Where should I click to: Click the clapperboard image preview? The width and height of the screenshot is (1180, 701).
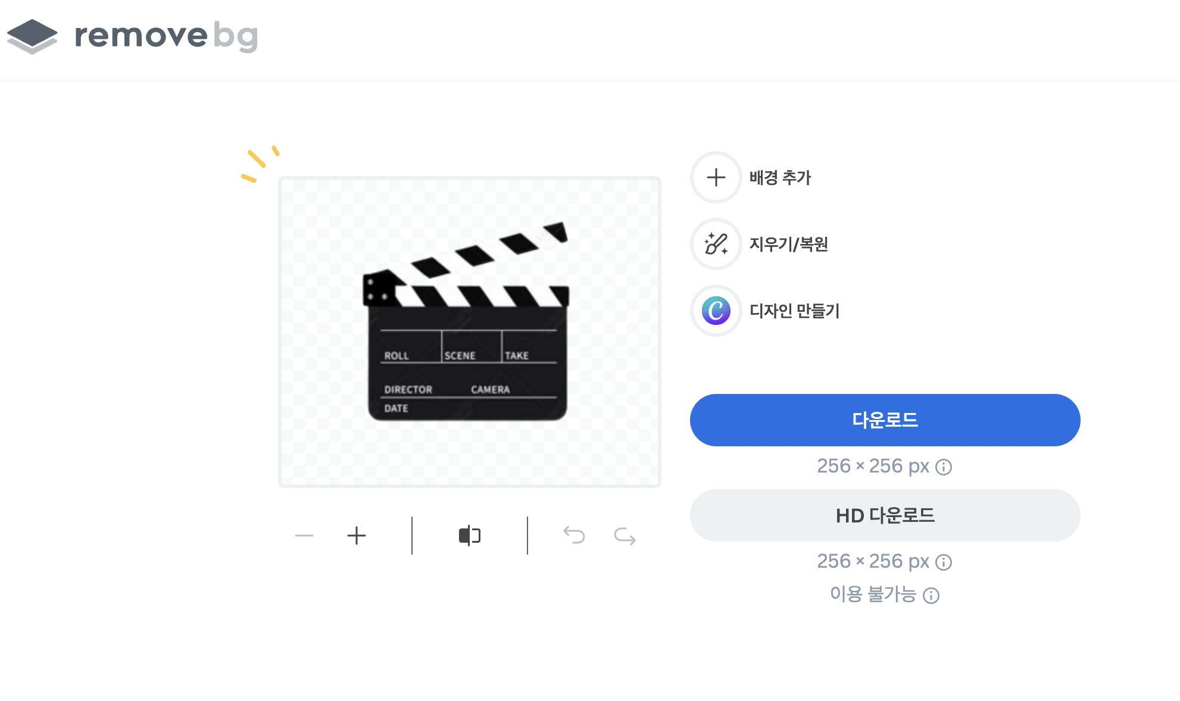pyautogui.click(x=469, y=332)
